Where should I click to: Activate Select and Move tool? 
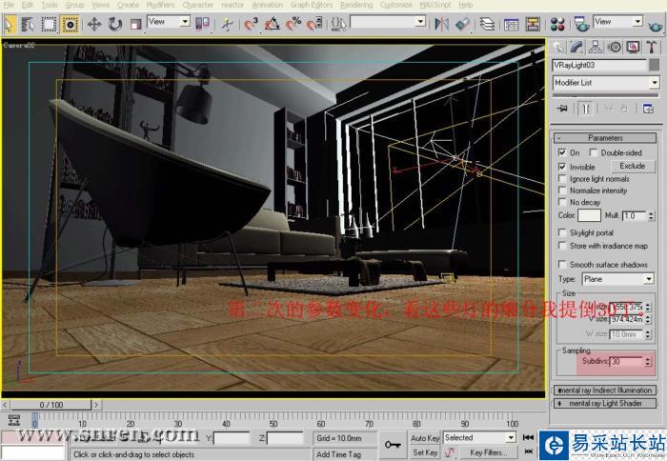tap(94, 24)
